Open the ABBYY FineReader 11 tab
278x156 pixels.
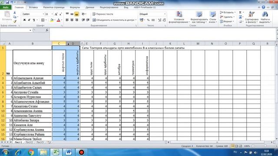pyautogui.click(x=145, y=7)
